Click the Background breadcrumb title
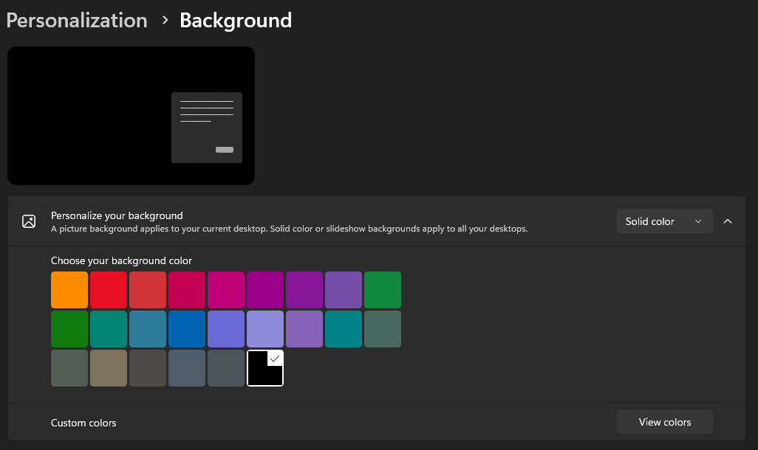Screen dimensions: 758x450 pos(236,20)
